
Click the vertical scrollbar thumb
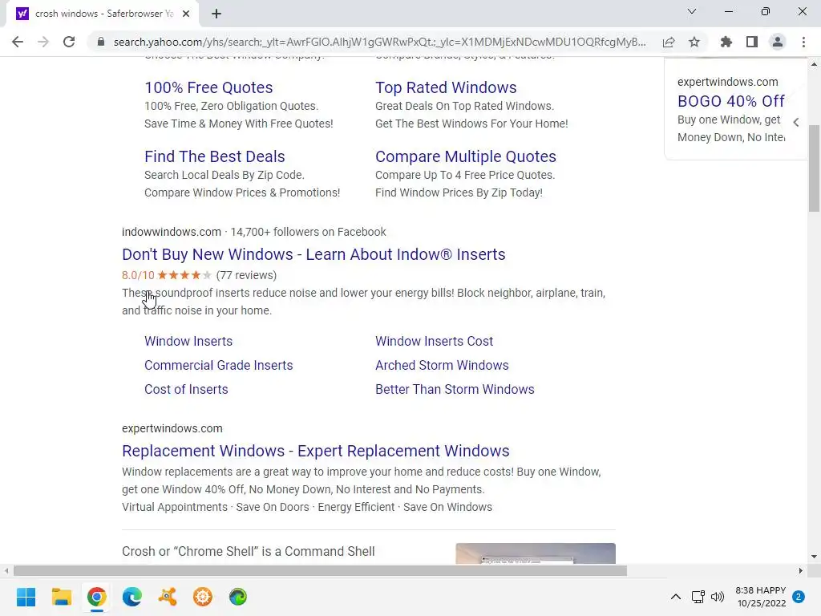click(x=814, y=168)
